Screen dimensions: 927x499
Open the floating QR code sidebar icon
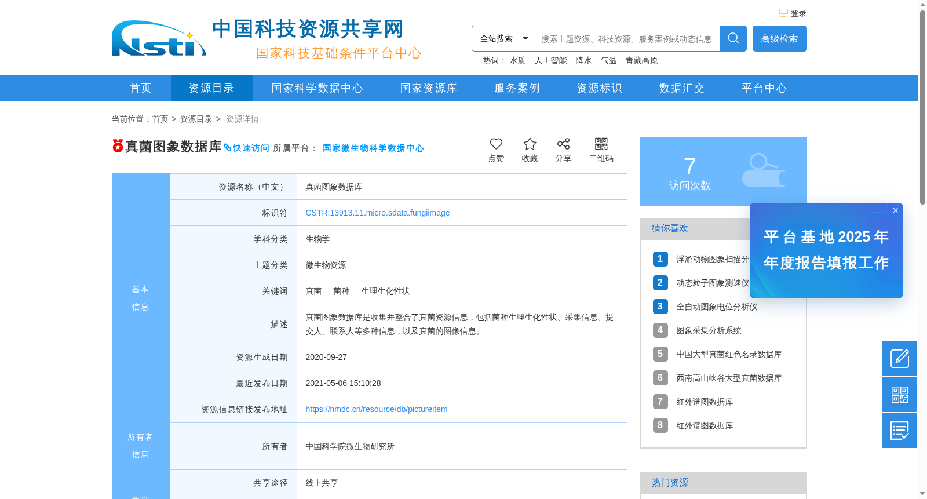coord(900,395)
